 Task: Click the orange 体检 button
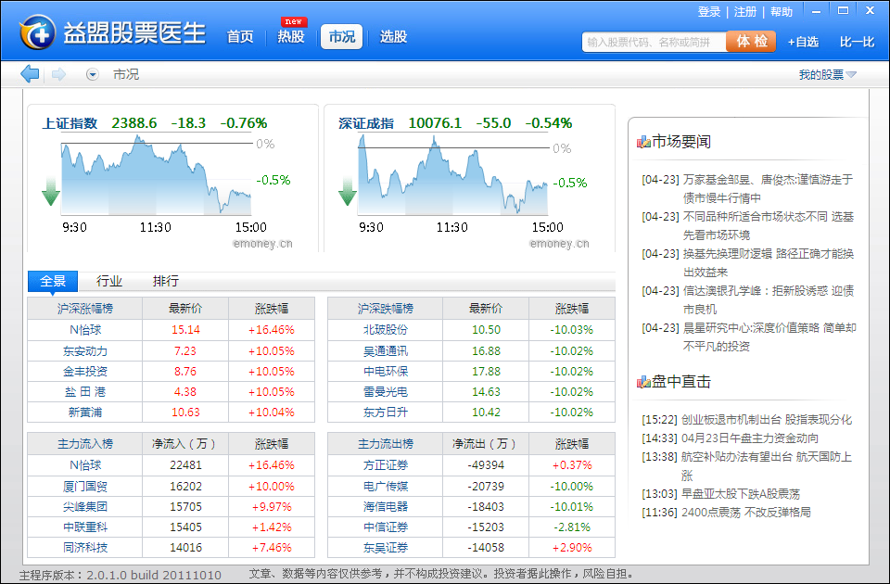click(751, 42)
